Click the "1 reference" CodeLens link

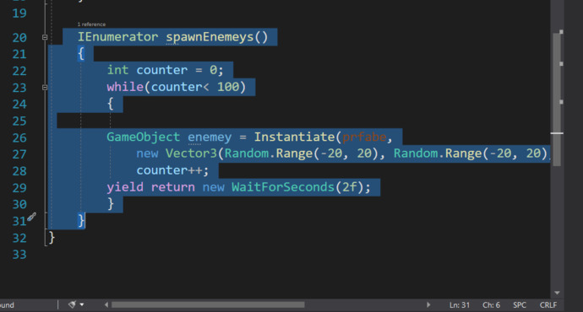[x=91, y=24]
